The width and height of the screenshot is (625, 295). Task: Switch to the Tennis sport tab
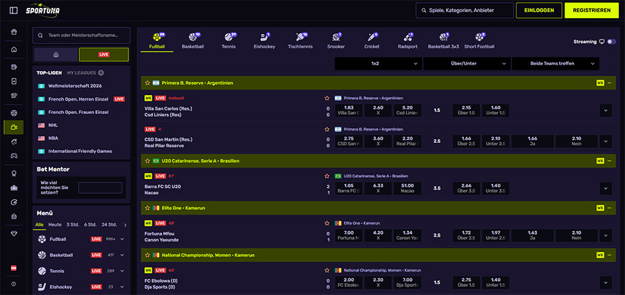click(228, 41)
